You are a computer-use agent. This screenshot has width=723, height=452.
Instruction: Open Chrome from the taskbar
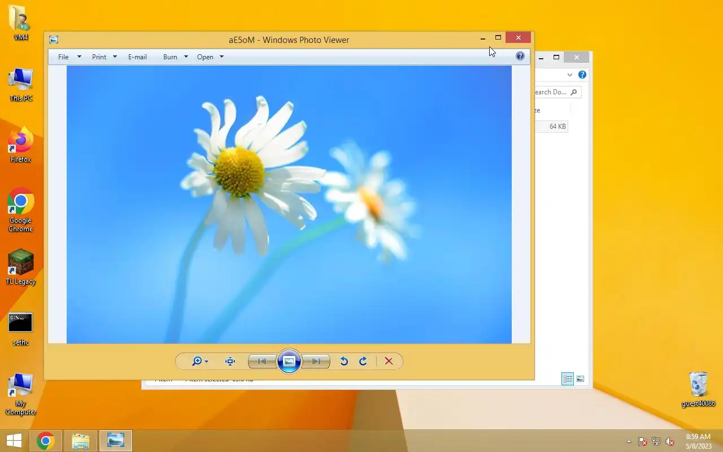click(46, 441)
